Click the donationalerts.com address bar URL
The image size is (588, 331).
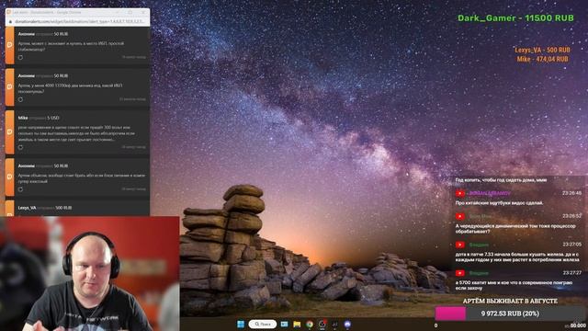pyautogui.click(x=79, y=22)
